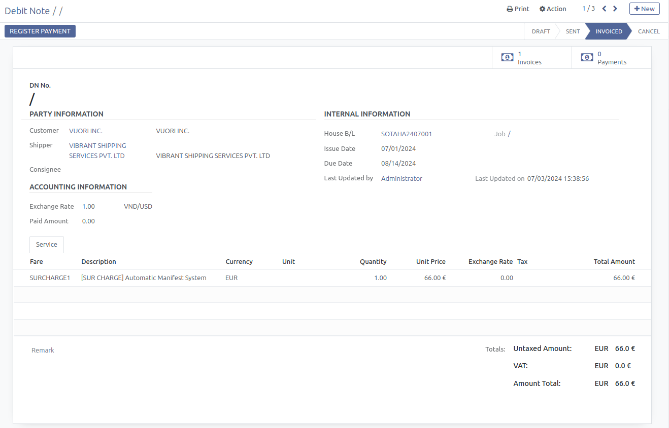Click the Payments money icon
The width and height of the screenshot is (669, 428).
587,58
